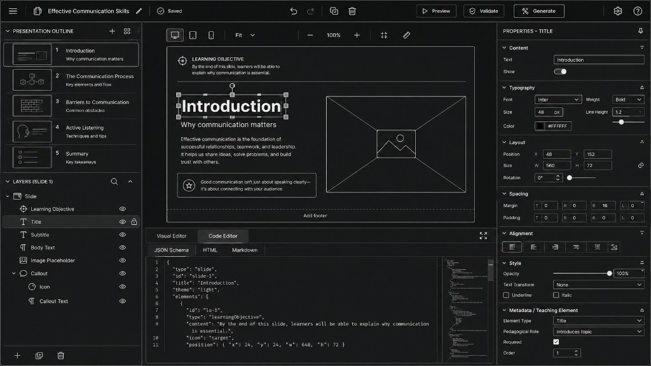Adjust the Opacity slider
Image resolution: width=651 pixels, height=366 pixels.
(x=582, y=273)
